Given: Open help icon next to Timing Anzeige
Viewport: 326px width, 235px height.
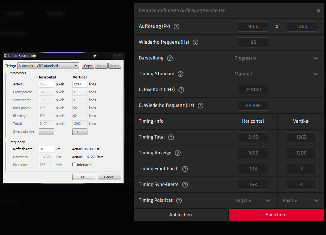Looking at the screenshot, I should pos(178,153).
